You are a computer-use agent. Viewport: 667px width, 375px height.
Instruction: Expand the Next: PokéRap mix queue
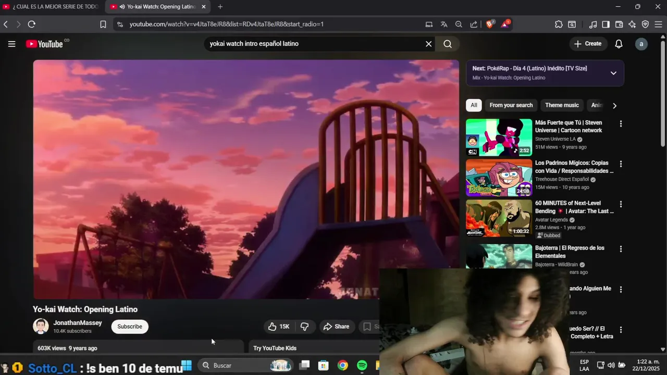point(613,73)
